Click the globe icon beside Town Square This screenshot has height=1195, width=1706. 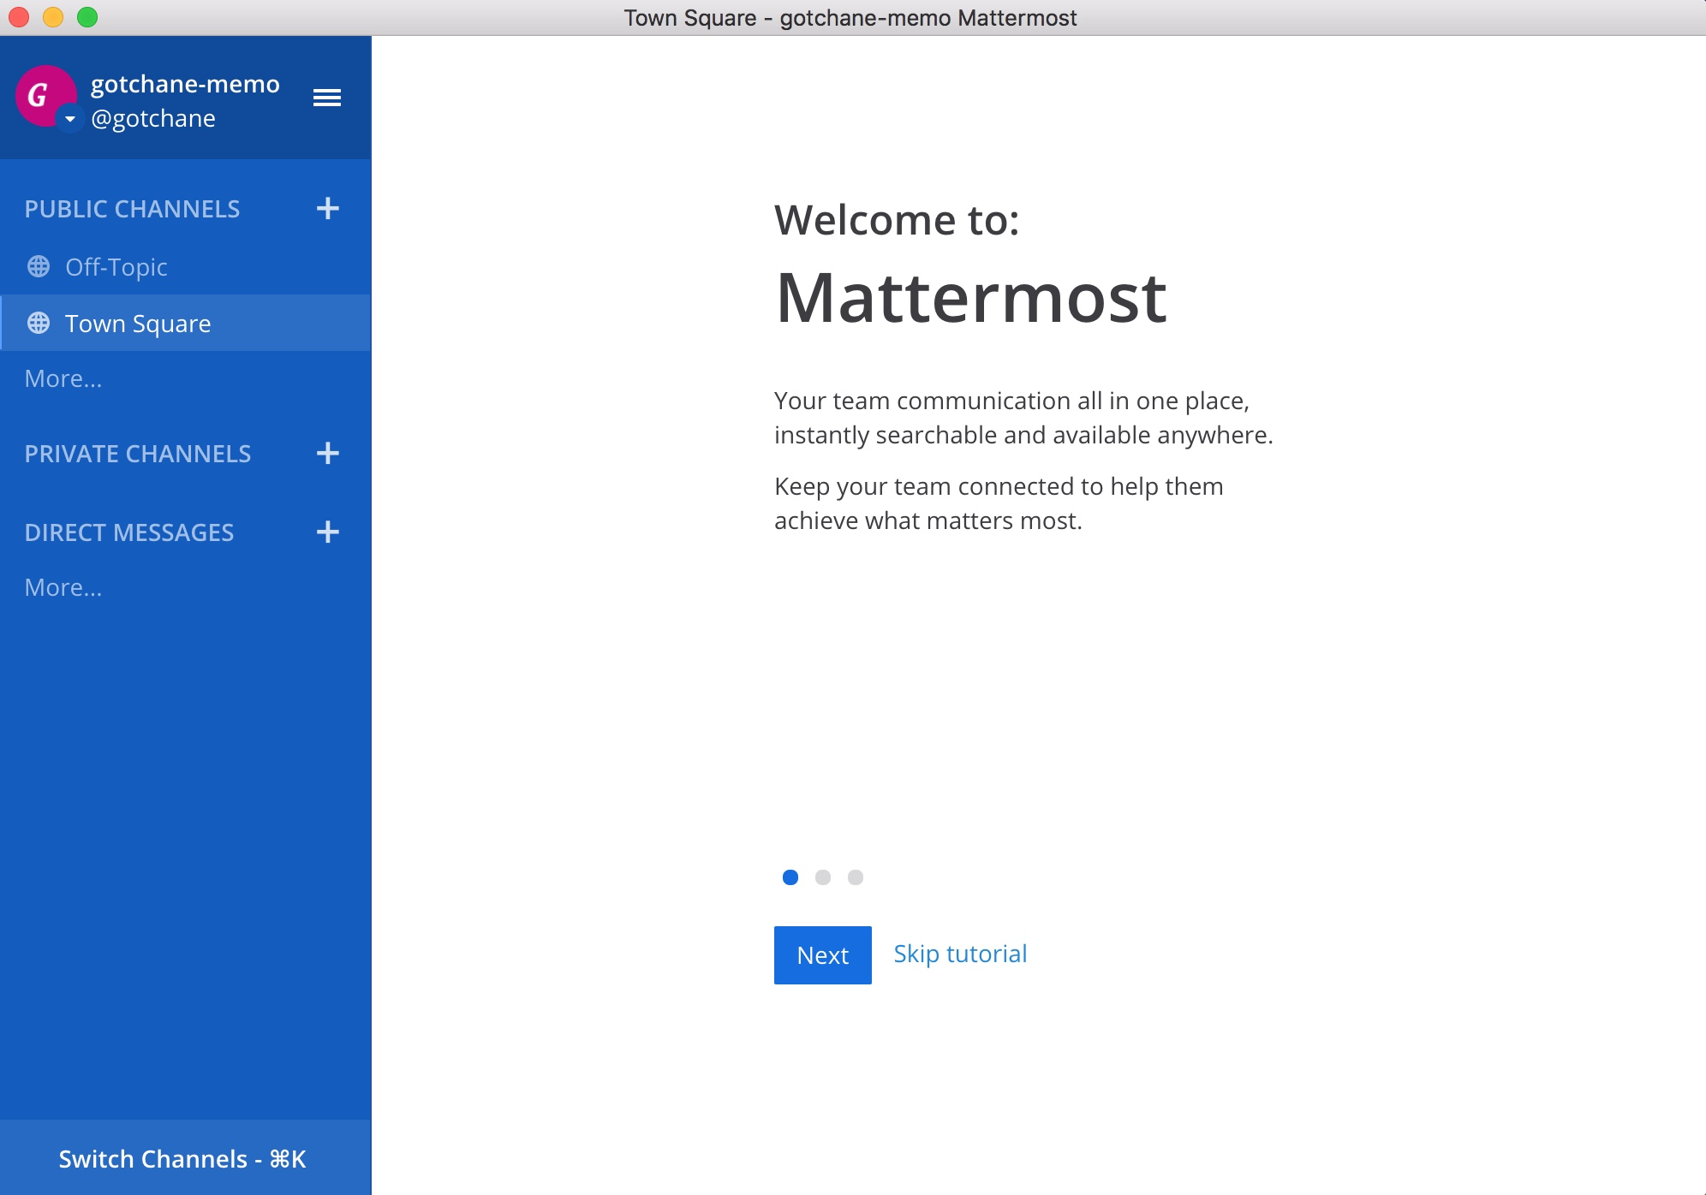point(39,324)
